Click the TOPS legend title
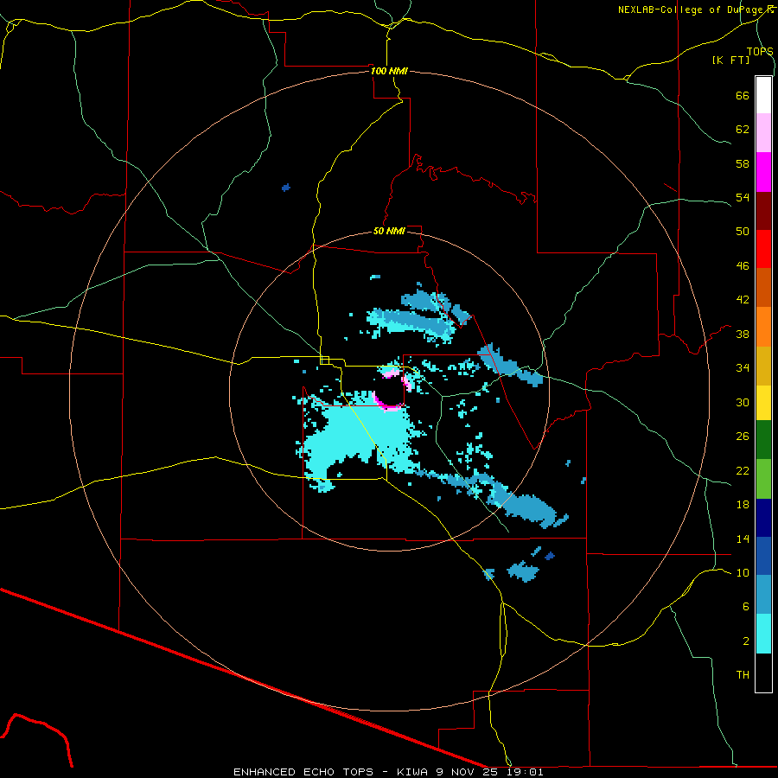 pos(760,51)
